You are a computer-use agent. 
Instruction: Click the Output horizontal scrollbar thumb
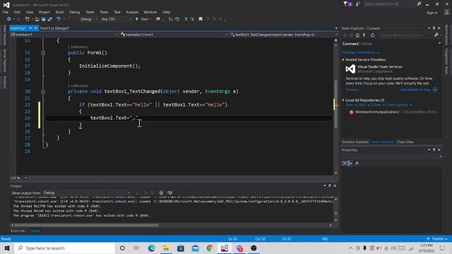86,225
